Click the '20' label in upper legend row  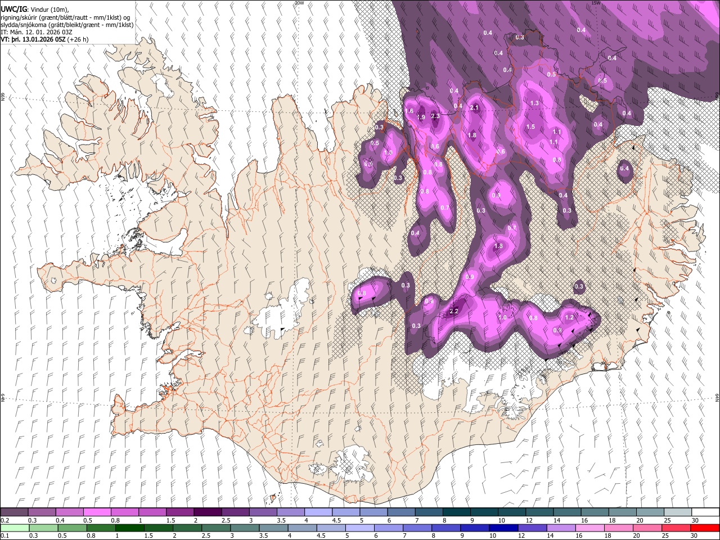coord(640,520)
